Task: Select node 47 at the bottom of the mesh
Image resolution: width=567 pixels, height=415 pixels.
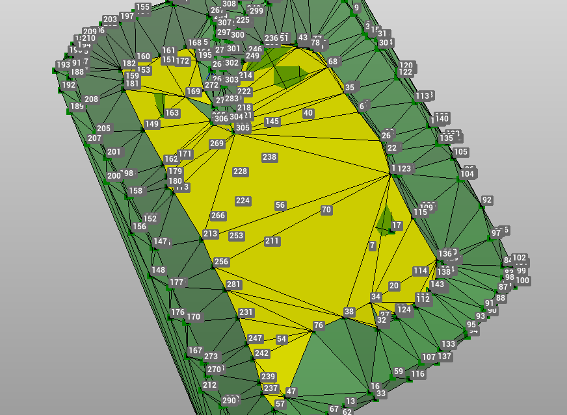Action: pos(290,392)
